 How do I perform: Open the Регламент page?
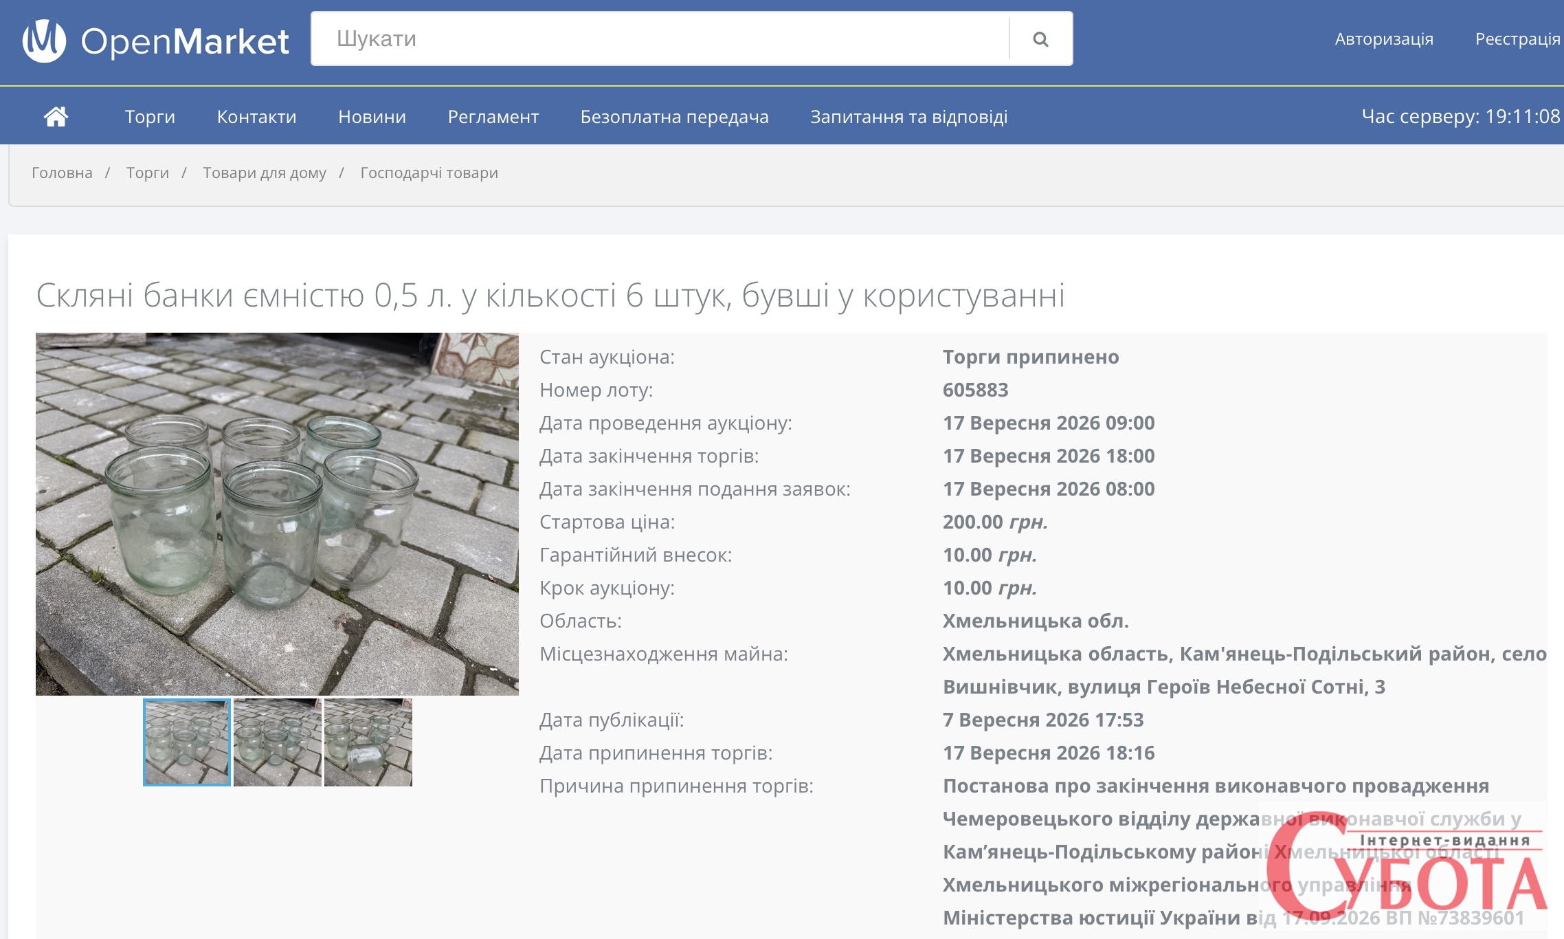pos(493,117)
